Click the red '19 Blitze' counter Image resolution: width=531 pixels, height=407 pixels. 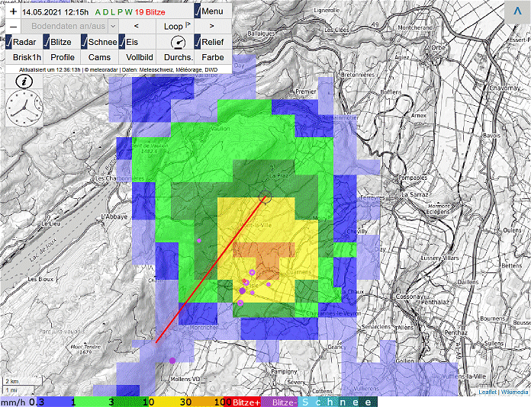(x=150, y=12)
